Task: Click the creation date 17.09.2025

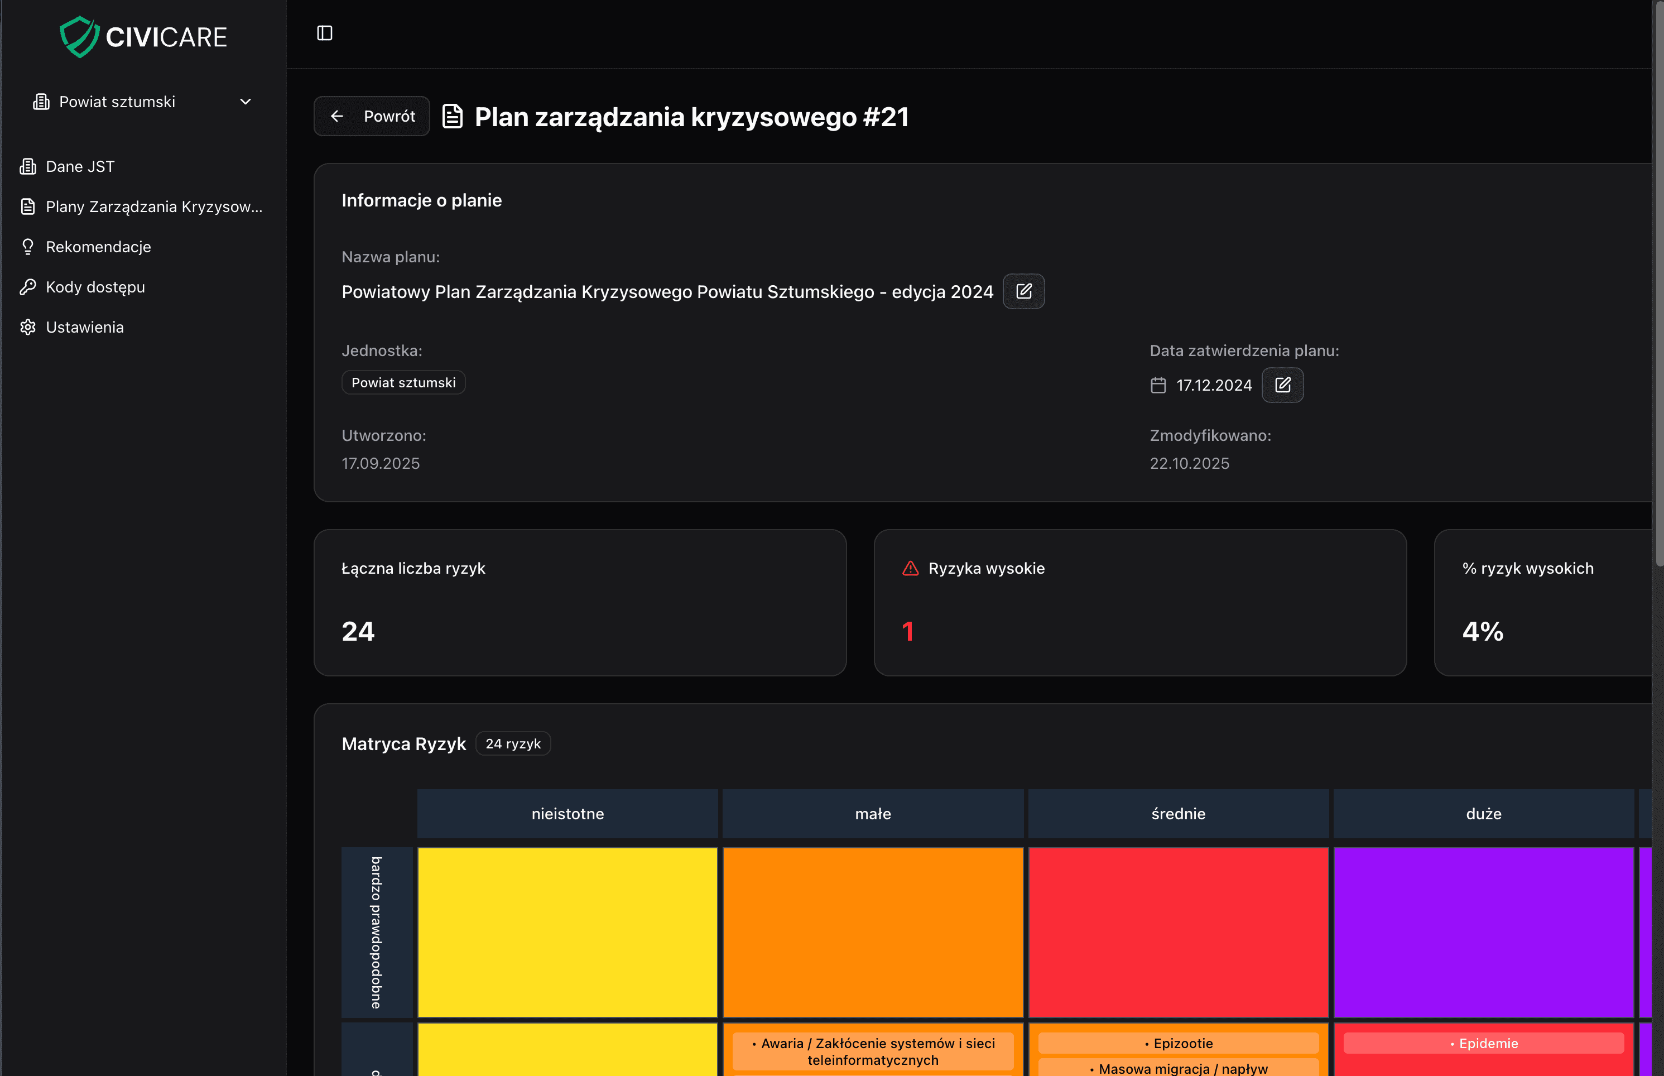Action: (x=381, y=463)
